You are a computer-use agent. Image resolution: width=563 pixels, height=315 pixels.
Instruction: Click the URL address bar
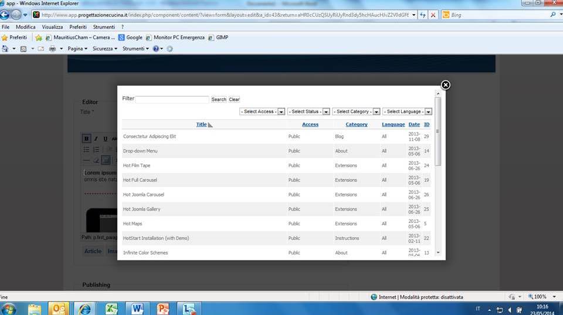[225, 15]
